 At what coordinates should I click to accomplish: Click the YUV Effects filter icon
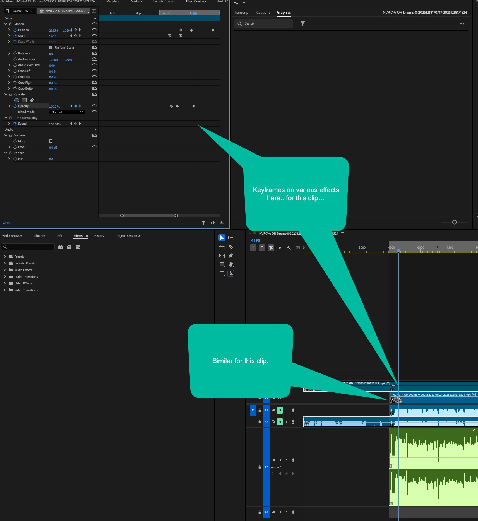[78, 247]
